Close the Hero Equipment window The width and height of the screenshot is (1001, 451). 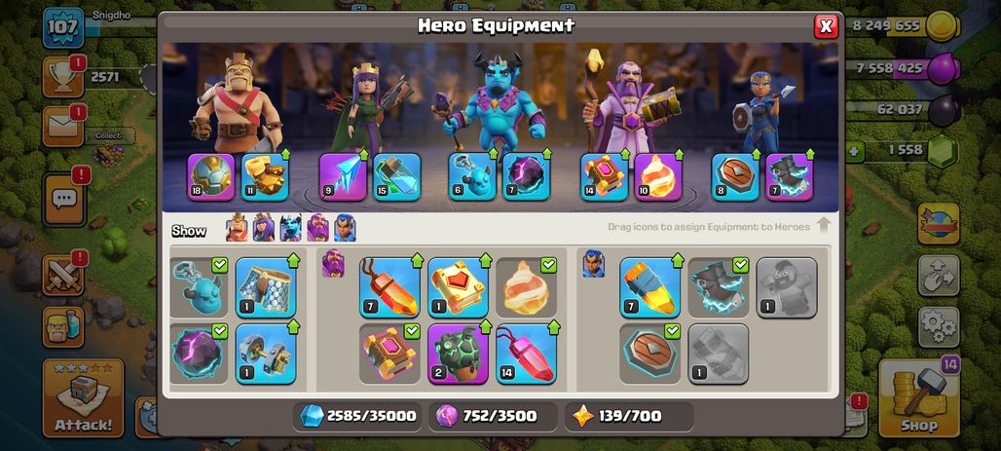point(826,26)
